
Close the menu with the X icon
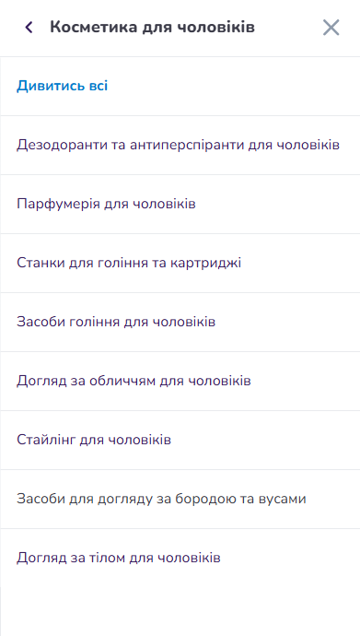(331, 28)
